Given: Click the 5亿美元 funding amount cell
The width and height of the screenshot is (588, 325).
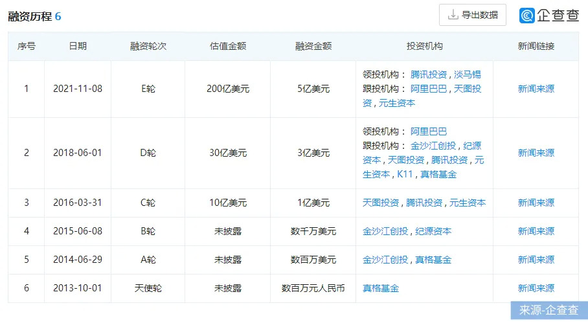Looking at the screenshot, I should pyautogui.click(x=313, y=89).
